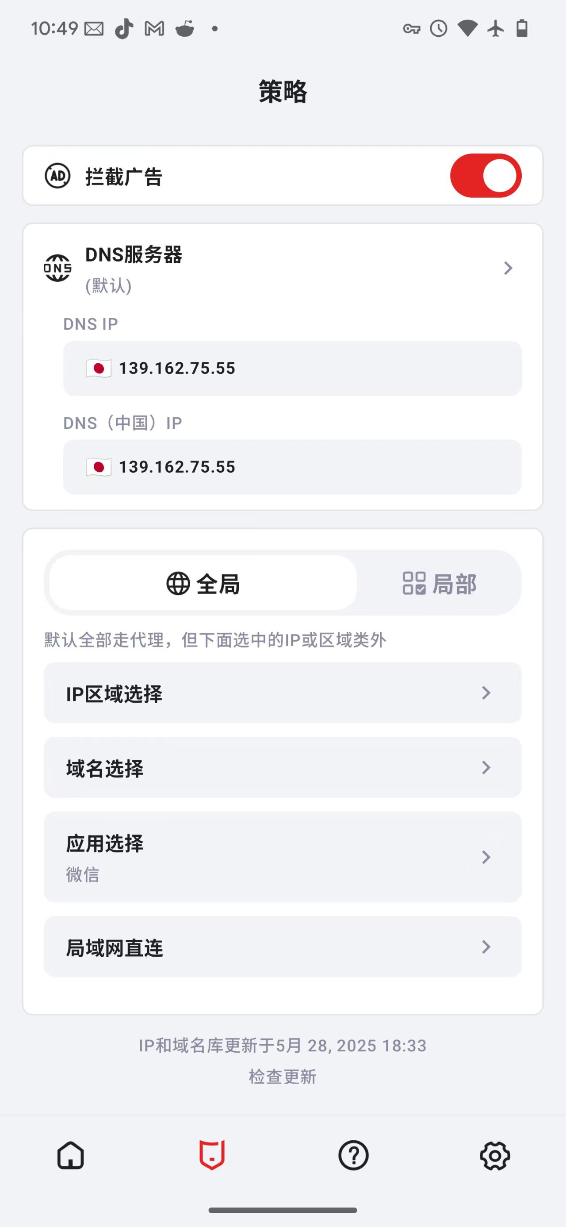Open the settings gear icon
The width and height of the screenshot is (566, 1227).
[x=495, y=1155]
